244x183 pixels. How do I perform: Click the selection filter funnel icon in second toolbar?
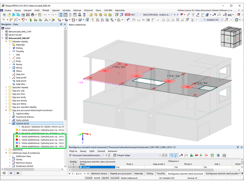point(128,20)
